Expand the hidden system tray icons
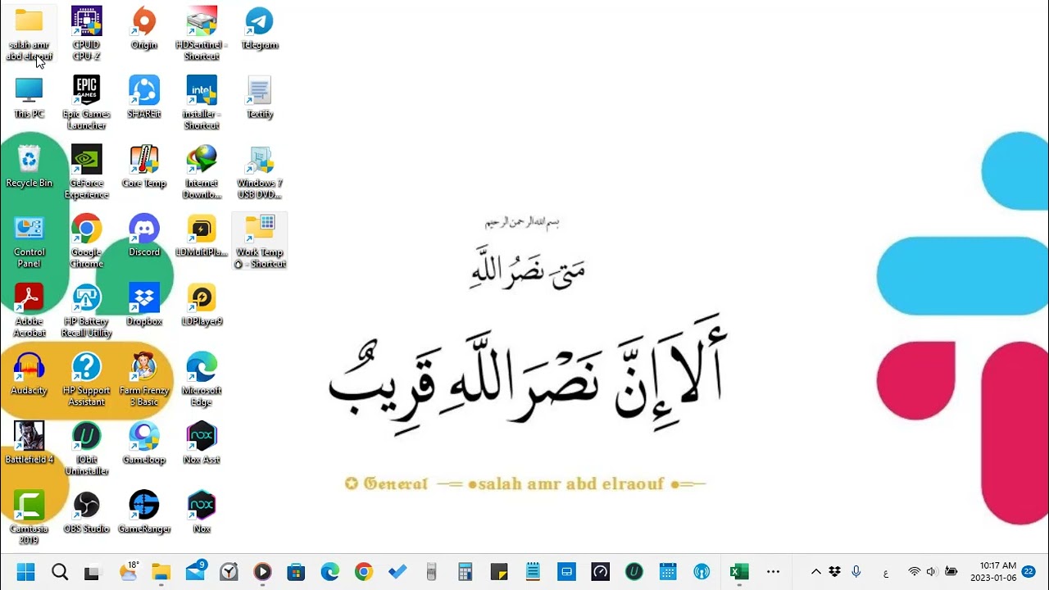 pyautogui.click(x=816, y=572)
